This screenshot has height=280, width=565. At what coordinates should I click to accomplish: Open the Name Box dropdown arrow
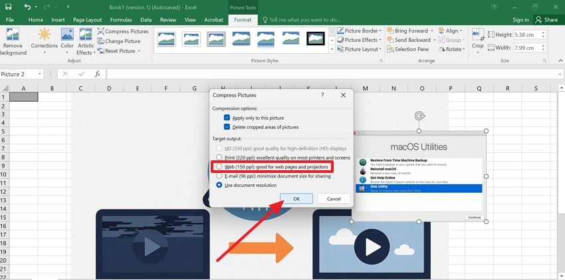pos(39,74)
